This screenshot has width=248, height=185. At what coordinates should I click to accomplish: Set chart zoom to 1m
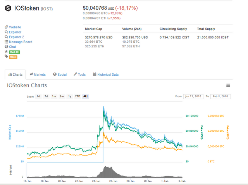[54, 96]
